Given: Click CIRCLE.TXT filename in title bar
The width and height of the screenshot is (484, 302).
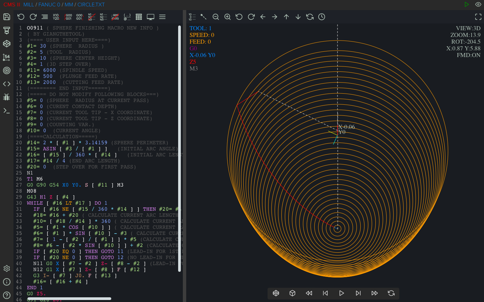Looking at the screenshot, I should 91,5.
